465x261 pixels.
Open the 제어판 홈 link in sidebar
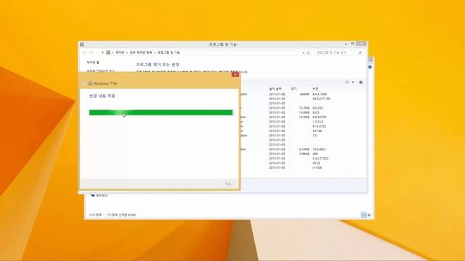tap(93, 62)
